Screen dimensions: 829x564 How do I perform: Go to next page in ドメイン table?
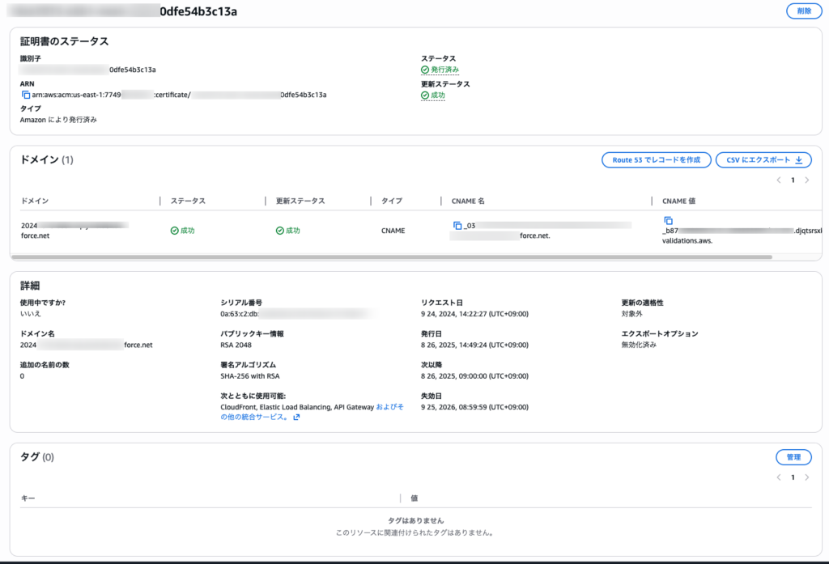pos(806,180)
